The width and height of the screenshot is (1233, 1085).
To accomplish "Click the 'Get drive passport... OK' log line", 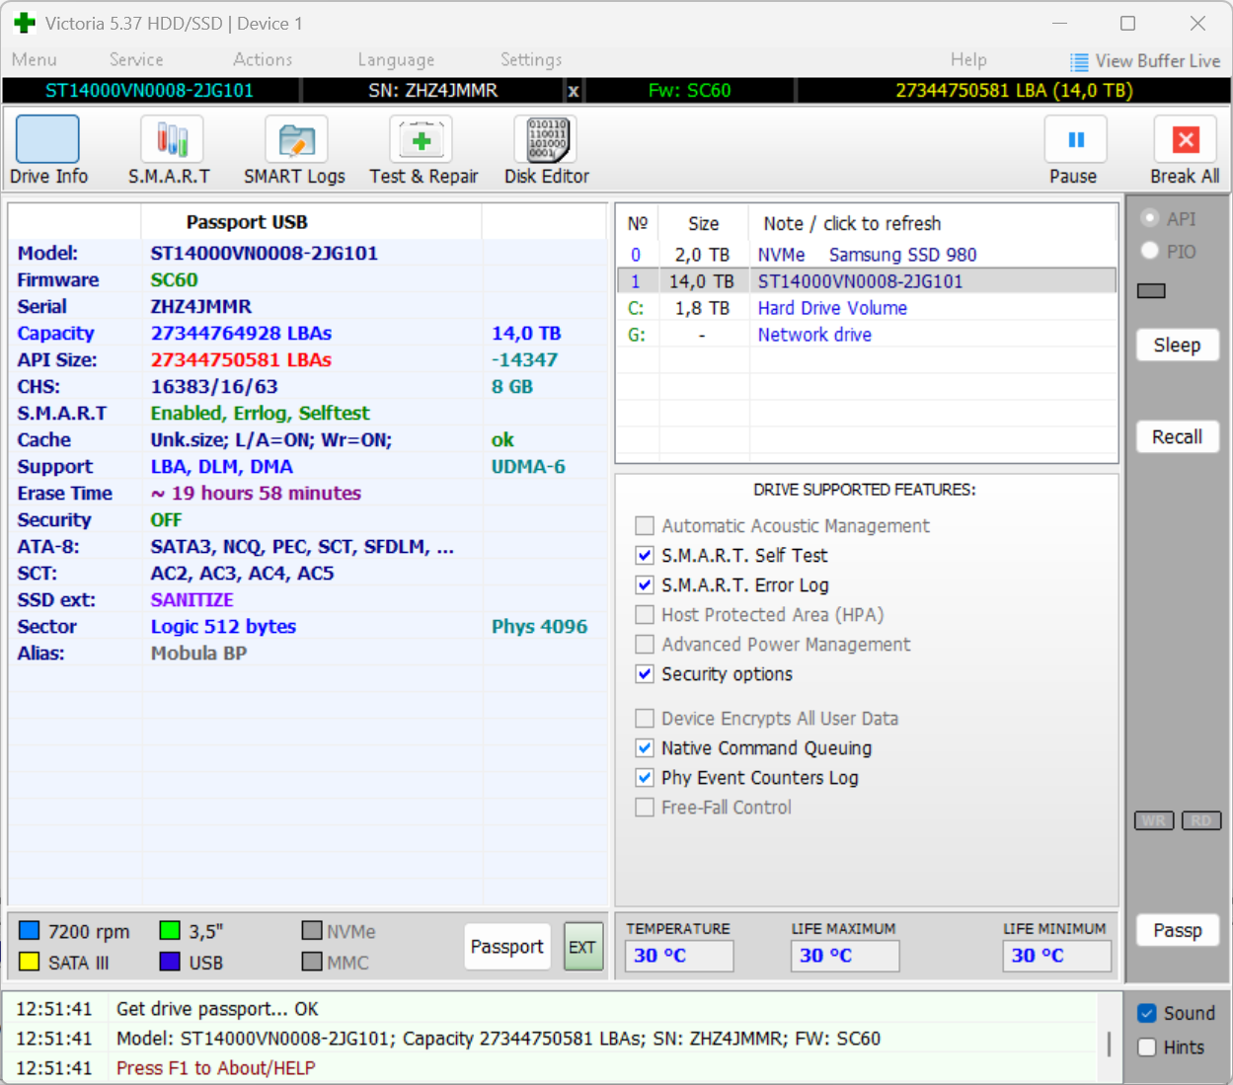I will click(217, 1009).
